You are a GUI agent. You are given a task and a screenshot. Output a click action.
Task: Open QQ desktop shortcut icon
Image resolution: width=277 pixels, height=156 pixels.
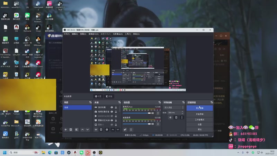pos(16,28)
